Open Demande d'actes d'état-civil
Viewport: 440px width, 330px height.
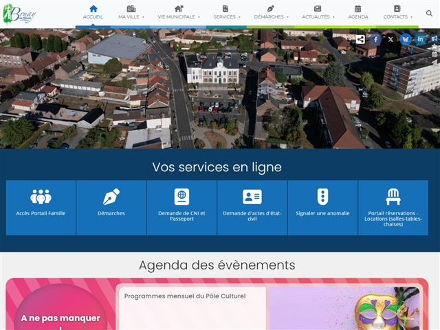(x=252, y=216)
